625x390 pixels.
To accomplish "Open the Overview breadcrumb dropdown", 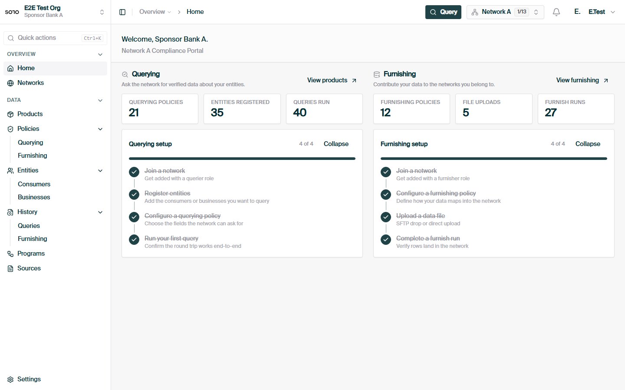I will (x=155, y=12).
